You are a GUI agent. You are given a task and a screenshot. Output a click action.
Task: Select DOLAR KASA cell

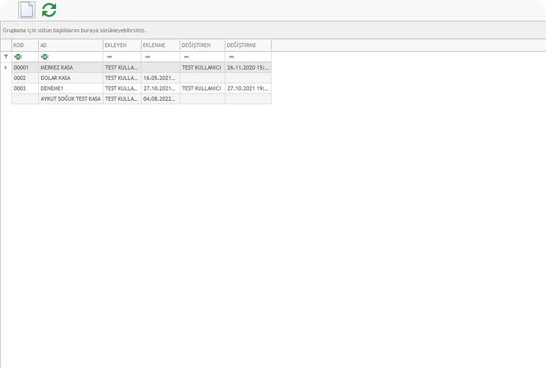coord(71,78)
